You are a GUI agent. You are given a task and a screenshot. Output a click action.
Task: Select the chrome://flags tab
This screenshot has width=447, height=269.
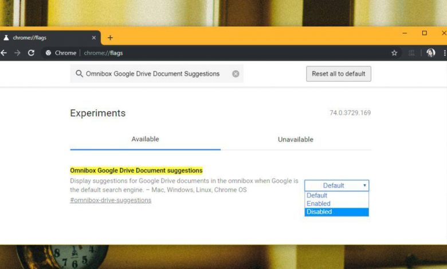(x=50, y=38)
